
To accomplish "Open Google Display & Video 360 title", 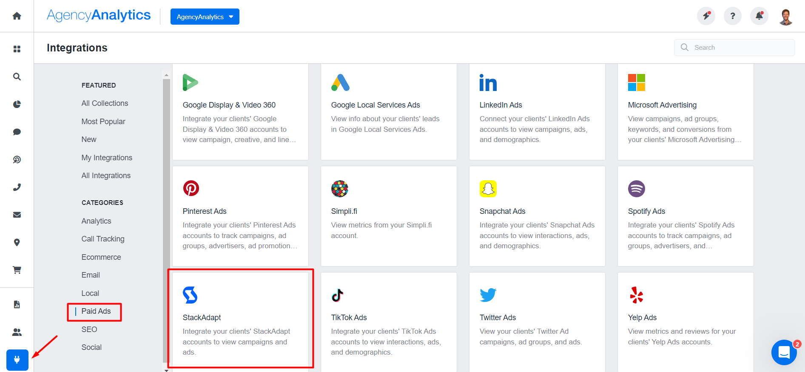I will click(x=229, y=105).
